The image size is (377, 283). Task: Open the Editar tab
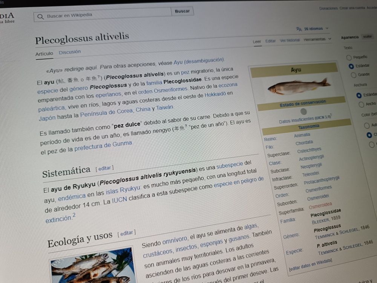click(270, 41)
